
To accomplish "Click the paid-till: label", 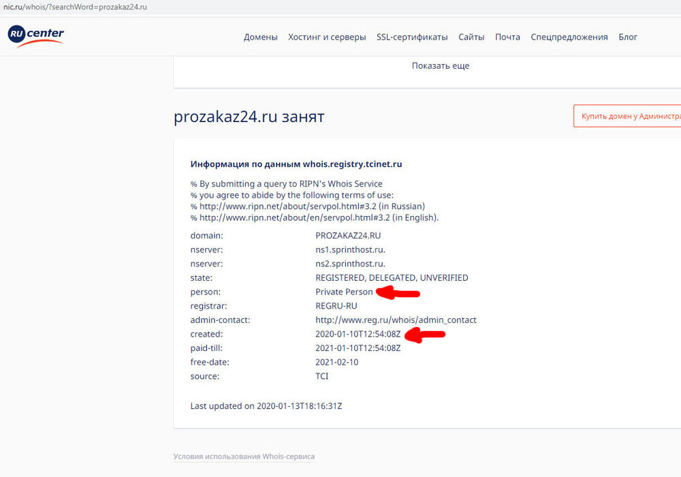I will coord(206,348).
